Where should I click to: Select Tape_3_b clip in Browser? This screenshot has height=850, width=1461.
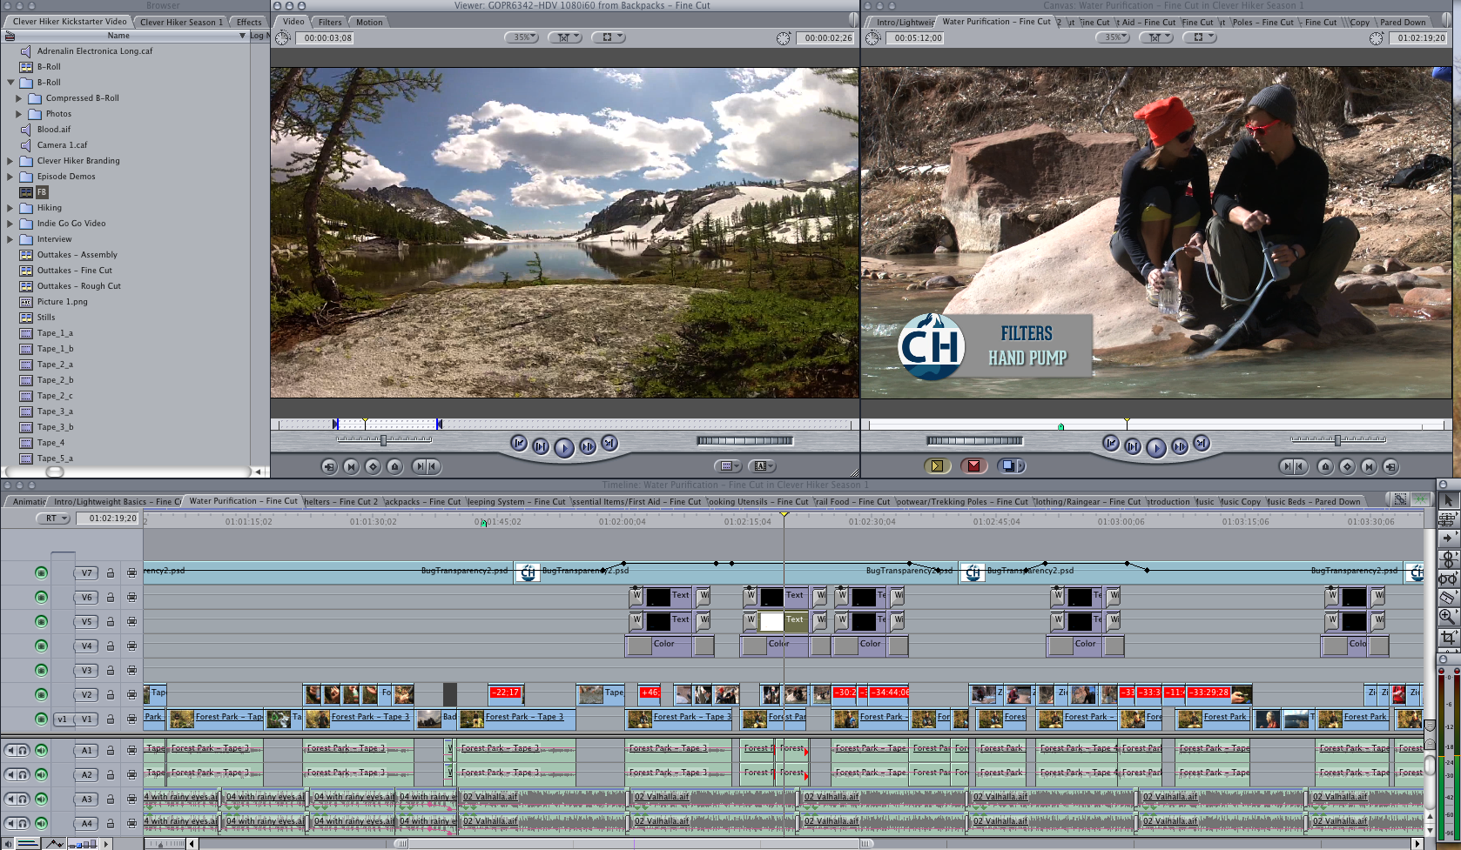[x=55, y=427]
